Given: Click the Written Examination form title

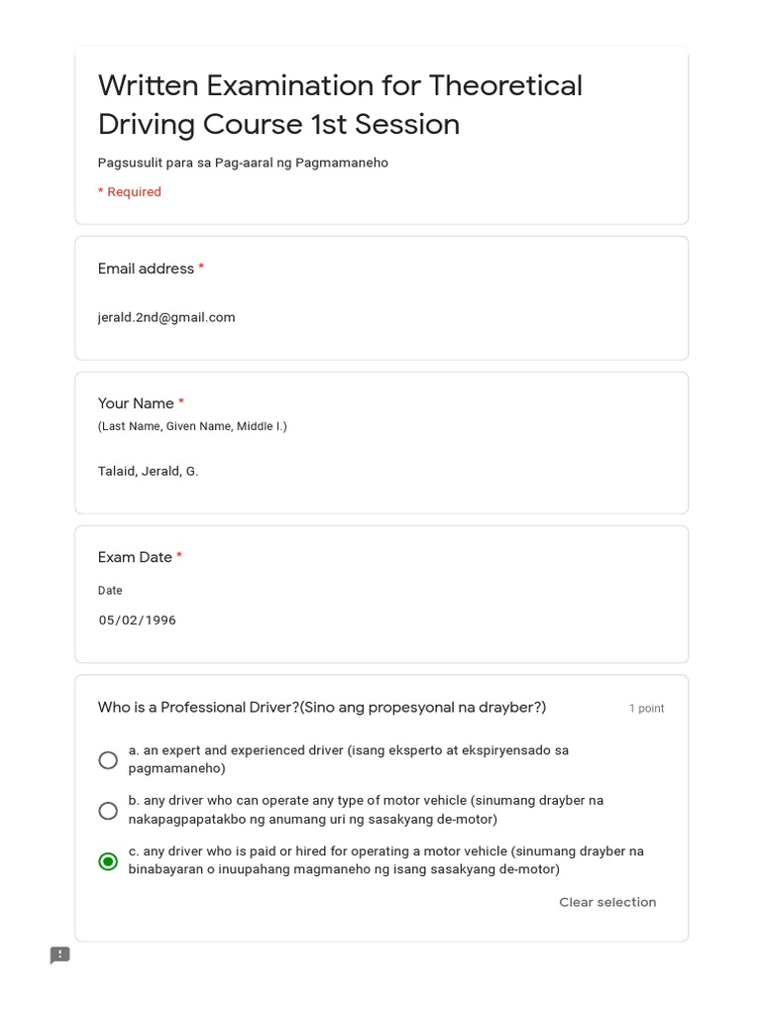Looking at the screenshot, I should point(340,105).
